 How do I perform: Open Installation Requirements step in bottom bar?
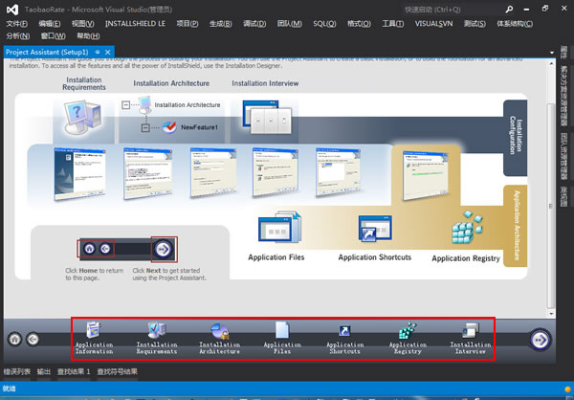click(157, 339)
